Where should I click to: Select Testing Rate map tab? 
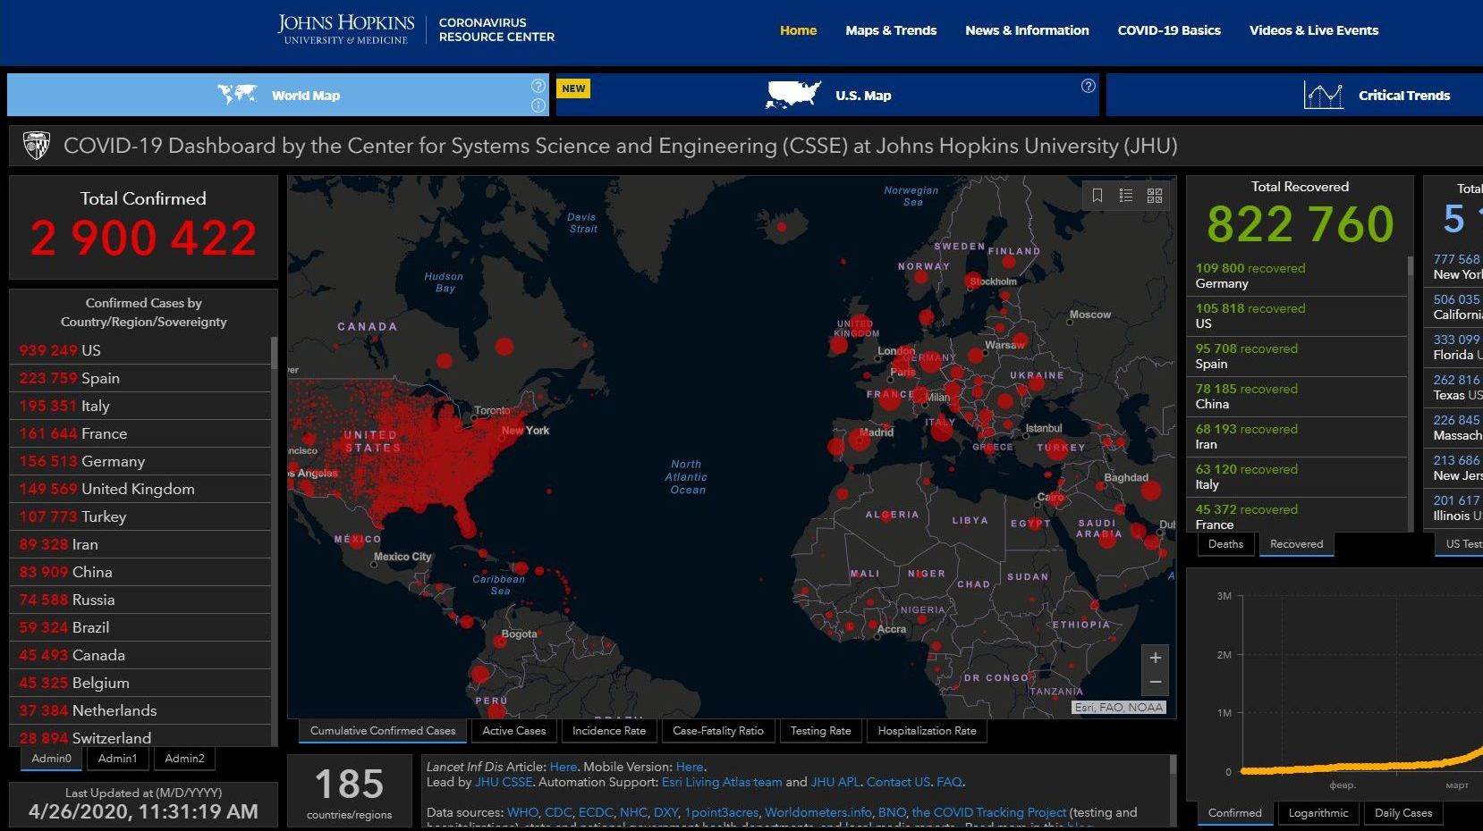pyautogui.click(x=821, y=731)
